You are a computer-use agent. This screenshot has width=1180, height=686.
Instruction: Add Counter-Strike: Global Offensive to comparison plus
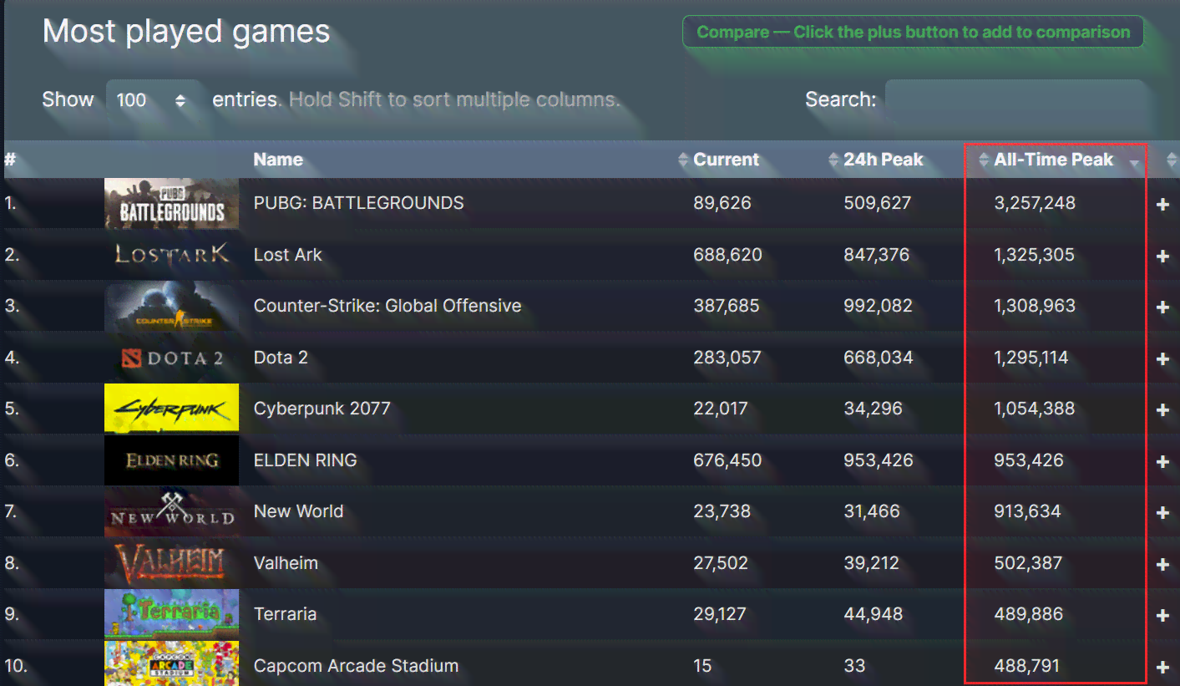click(1162, 307)
